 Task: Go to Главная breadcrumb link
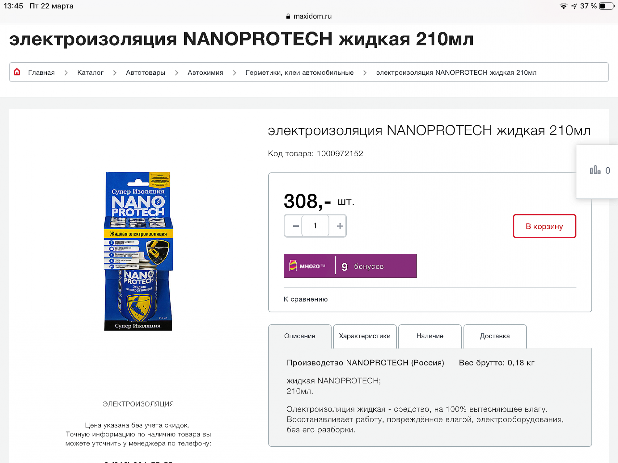coord(41,73)
